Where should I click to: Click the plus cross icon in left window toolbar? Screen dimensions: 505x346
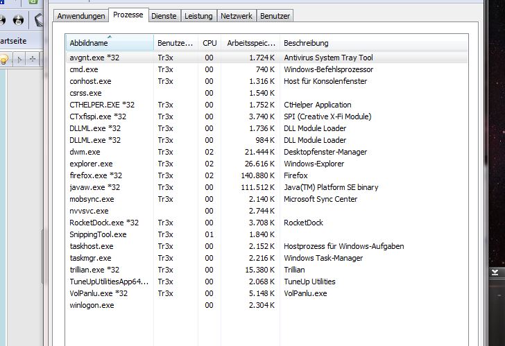point(32,59)
